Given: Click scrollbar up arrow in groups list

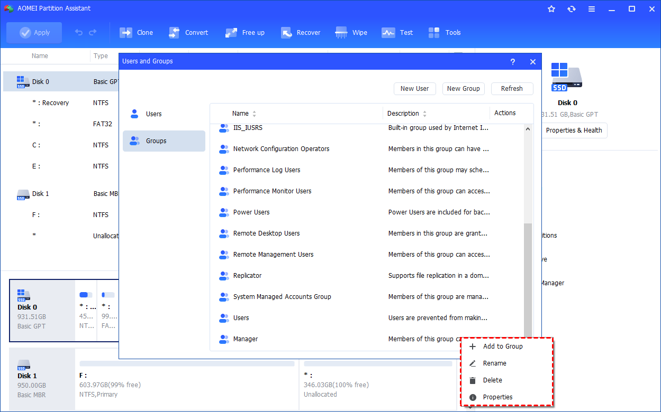Looking at the screenshot, I should click(528, 129).
